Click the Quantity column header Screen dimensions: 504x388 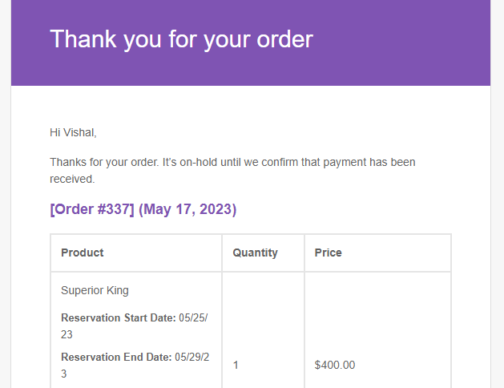click(x=256, y=253)
